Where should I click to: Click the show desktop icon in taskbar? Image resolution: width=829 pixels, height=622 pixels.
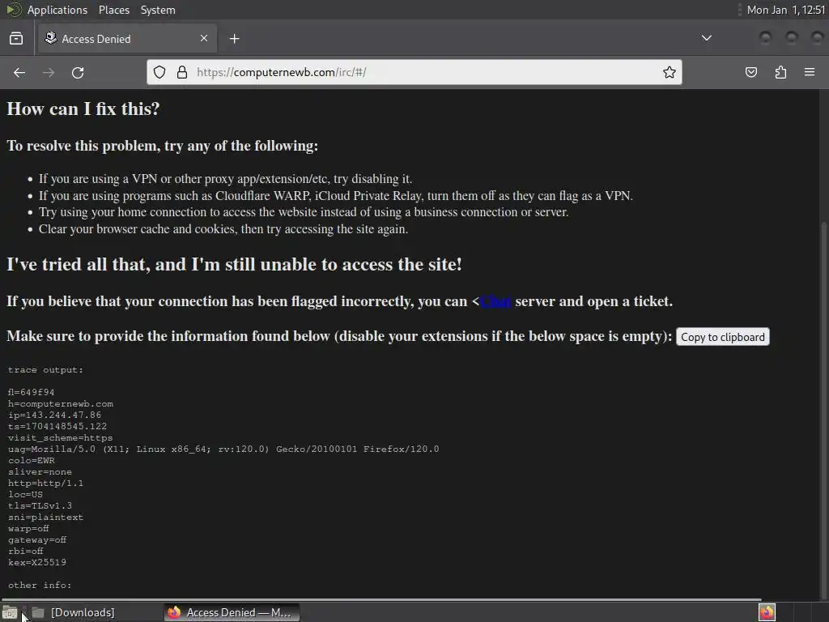click(10, 612)
